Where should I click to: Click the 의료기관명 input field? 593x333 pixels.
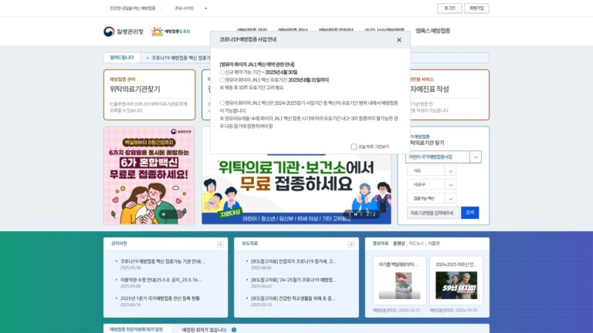click(433, 213)
